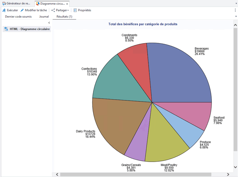Click the Grains/Cereals label
Image resolution: width=238 pixels, height=177 pixels.
[x=131, y=165]
